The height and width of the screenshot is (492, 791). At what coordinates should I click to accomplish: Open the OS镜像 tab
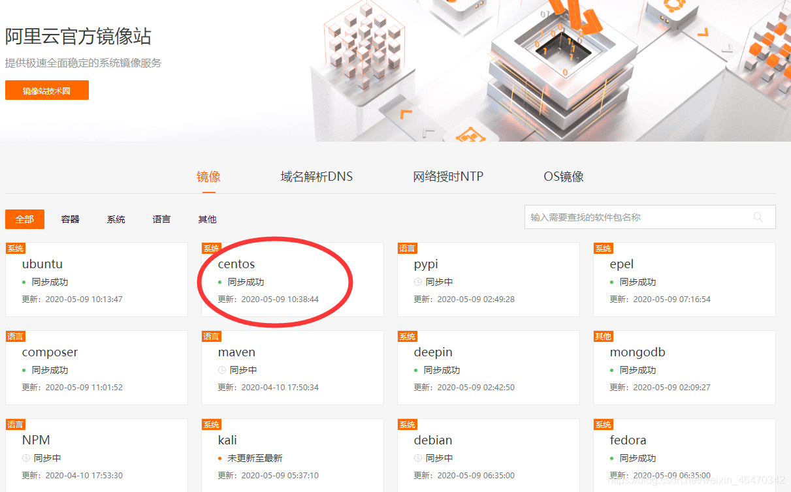coord(564,176)
